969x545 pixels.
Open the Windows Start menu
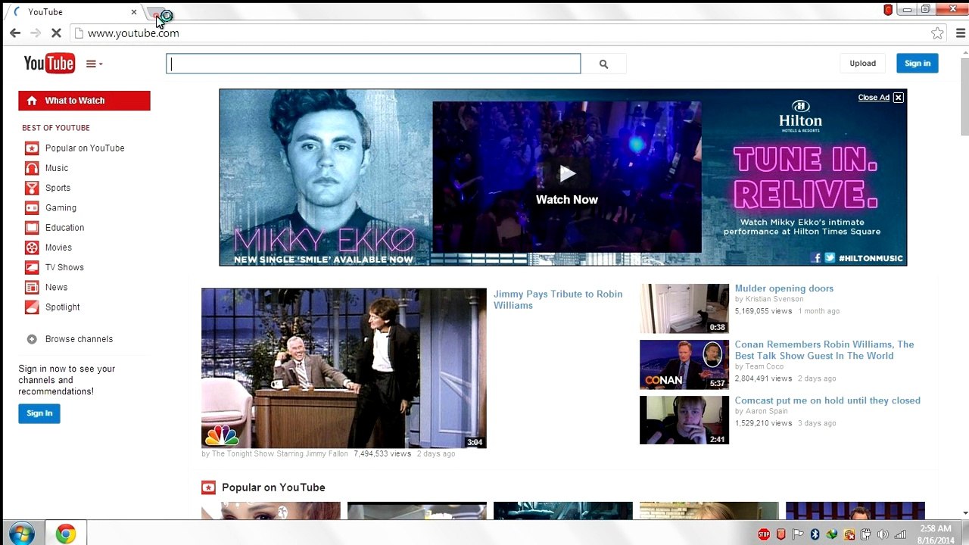point(21,534)
